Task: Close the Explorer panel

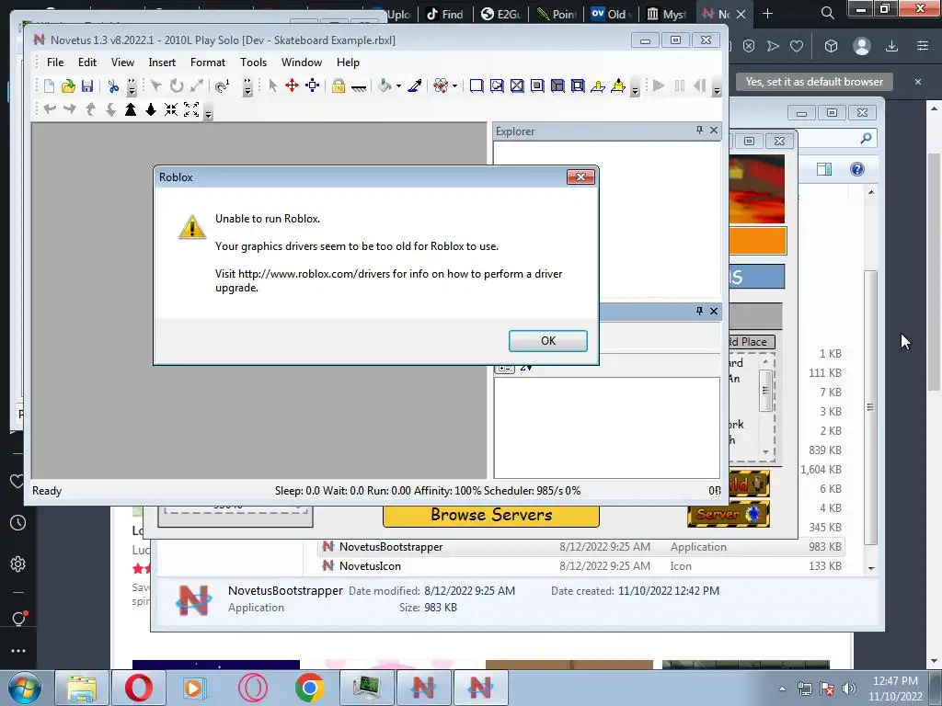Action: point(714,131)
